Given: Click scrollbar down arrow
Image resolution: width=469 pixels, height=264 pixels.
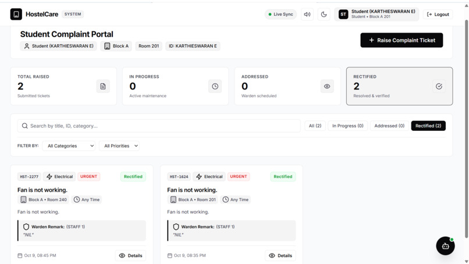Looking at the screenshot, I should (x=466, y=261).
